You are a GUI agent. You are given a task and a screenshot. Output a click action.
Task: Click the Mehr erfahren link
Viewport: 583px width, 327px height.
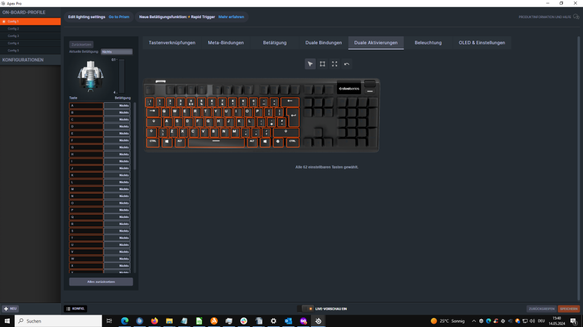(x=231, y=16)
